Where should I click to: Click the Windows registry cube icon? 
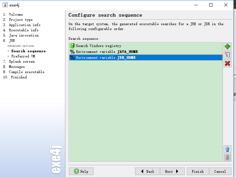coord(72,46)
